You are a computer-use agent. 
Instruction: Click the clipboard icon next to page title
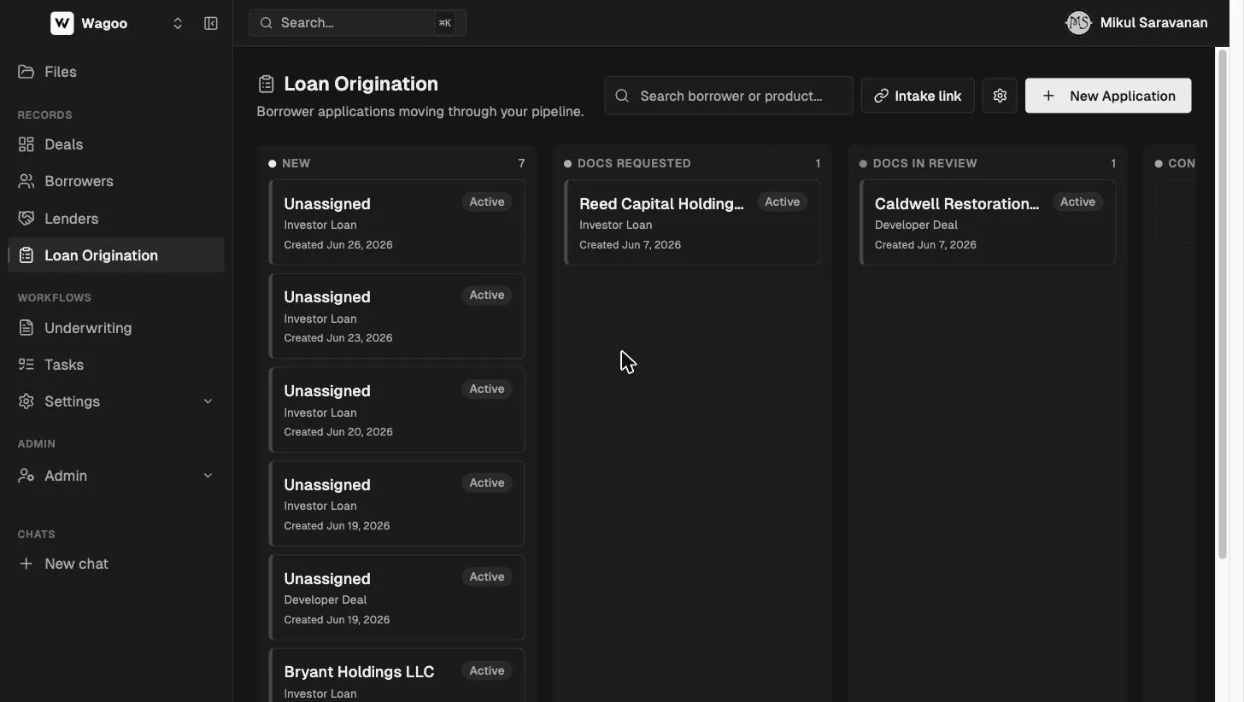click(x=266, y=84)
